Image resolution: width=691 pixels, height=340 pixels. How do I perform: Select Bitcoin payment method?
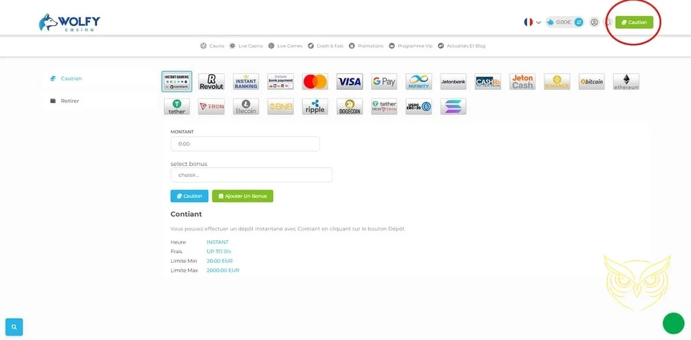tap(591, 82)
